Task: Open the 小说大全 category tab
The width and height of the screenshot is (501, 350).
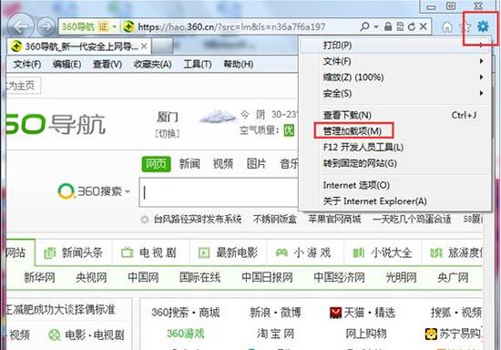Action: point(383,252)
